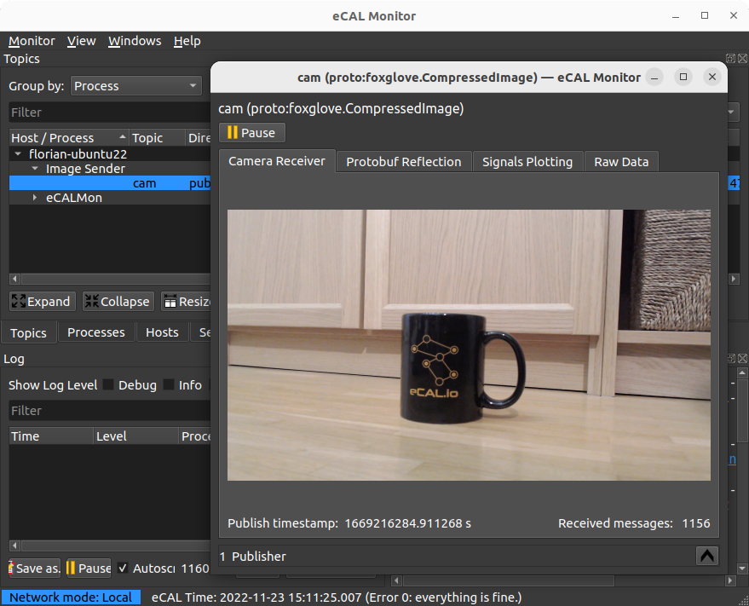Expand the eCALMon process node
Image resolution: width=749 pixels, height=606 pixels.
35,198
